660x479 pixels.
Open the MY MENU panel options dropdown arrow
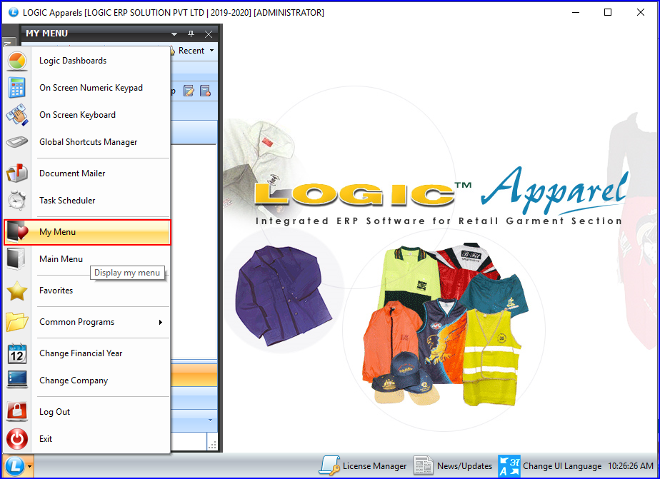174,34
